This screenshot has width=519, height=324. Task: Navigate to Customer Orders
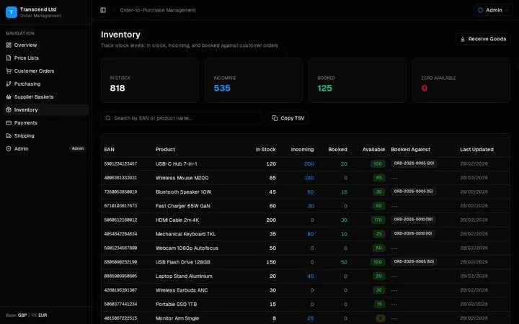pos(45,71)
